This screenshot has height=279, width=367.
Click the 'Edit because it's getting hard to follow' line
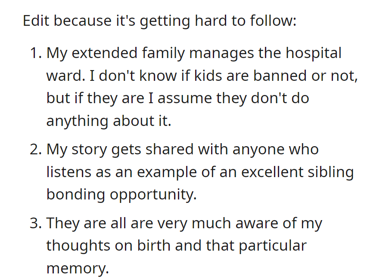click(160, 21)
